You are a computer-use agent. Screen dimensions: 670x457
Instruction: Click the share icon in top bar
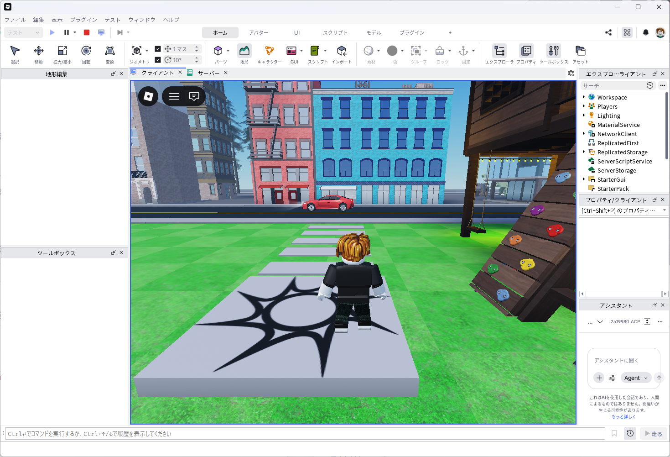[x=608, y=32]
